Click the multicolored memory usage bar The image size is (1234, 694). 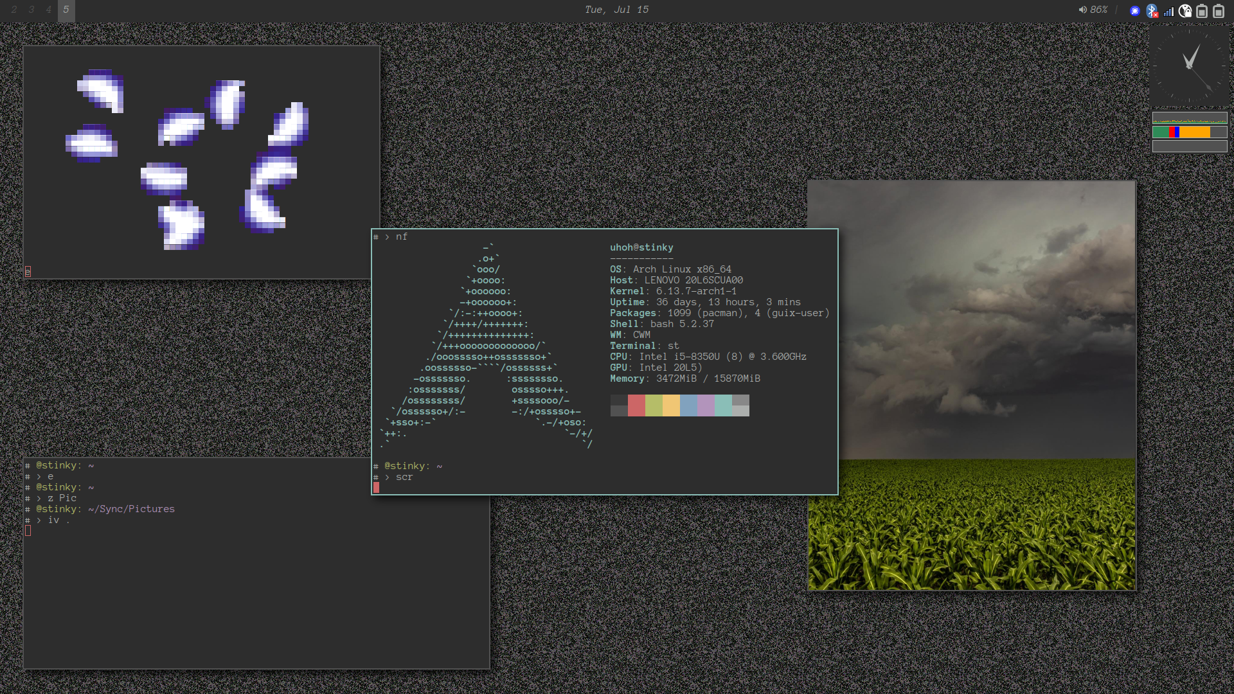pos(1190,132)
